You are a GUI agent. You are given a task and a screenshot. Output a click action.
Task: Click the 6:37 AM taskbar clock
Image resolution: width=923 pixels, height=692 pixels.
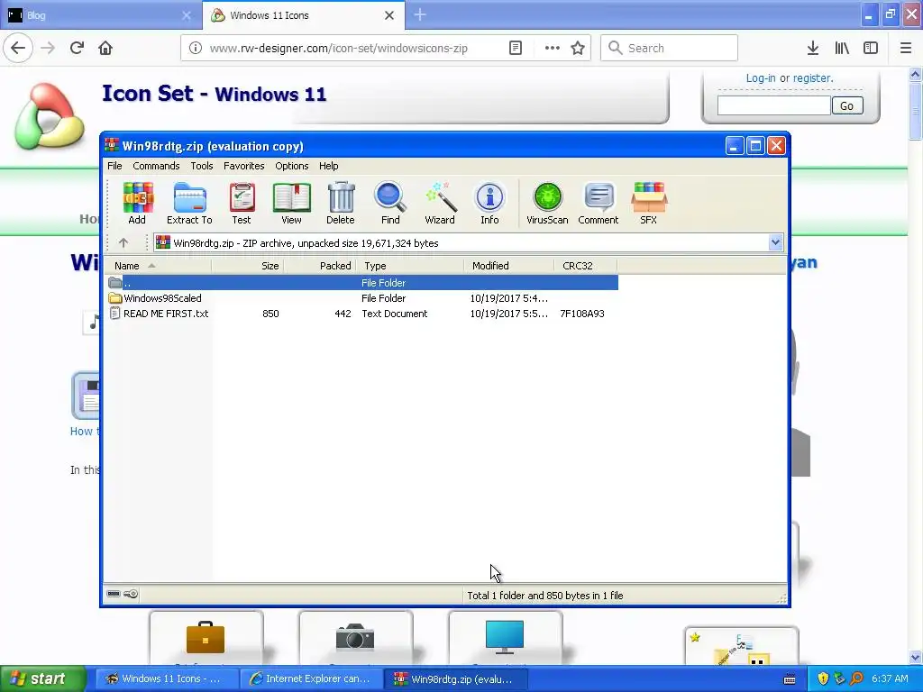890,678
